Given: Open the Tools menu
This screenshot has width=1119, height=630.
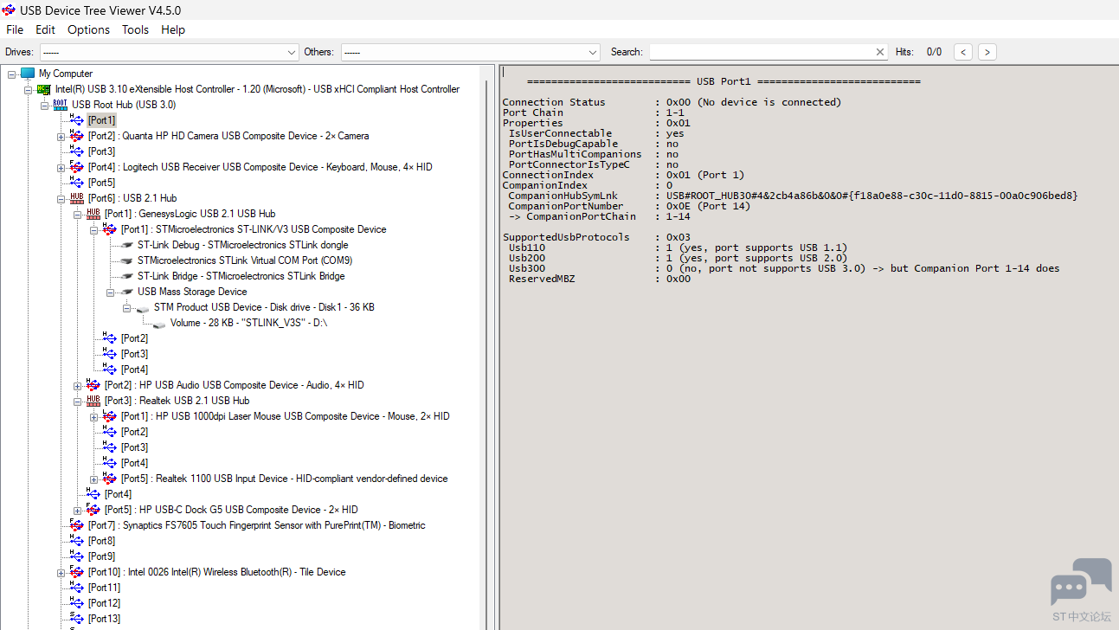Looking at the screenshot, I should (x=135, y=29).
